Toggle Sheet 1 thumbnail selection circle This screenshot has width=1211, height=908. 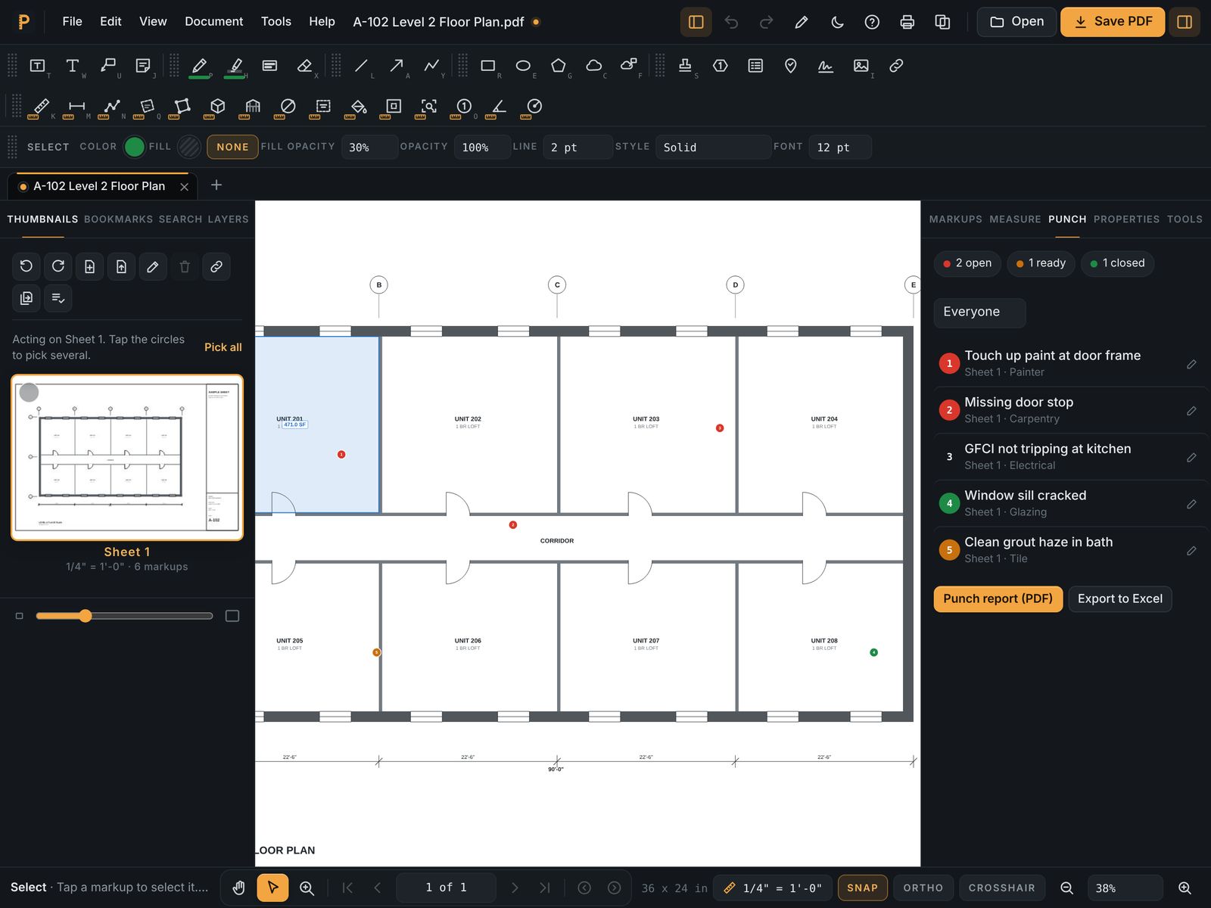(29, 392)
